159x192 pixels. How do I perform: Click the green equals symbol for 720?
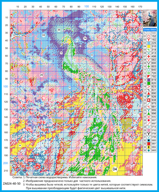[149, 73]
